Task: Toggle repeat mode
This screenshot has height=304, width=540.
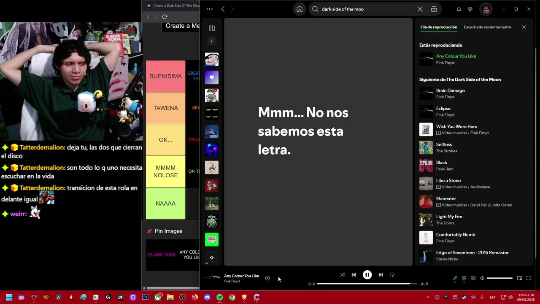Action: click(x=392, y=274)
